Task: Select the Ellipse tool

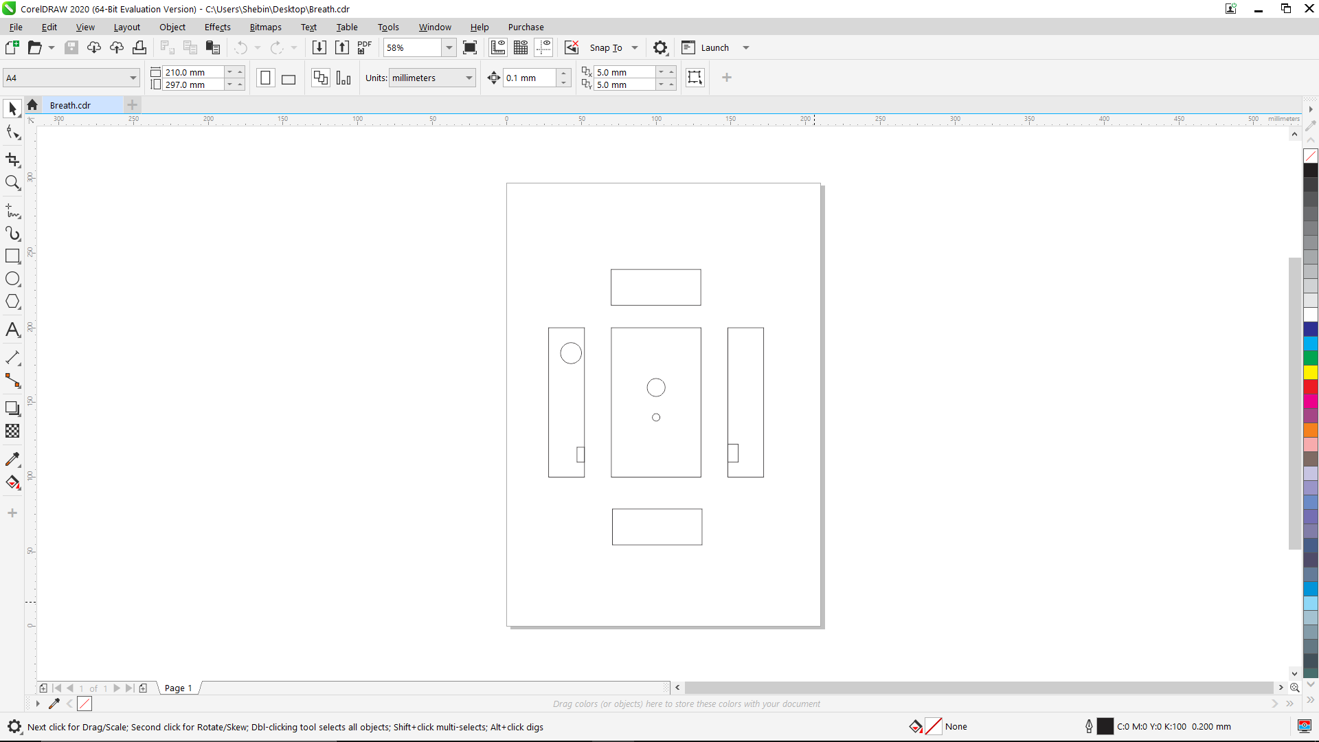Action: click(x=12, y=279)
